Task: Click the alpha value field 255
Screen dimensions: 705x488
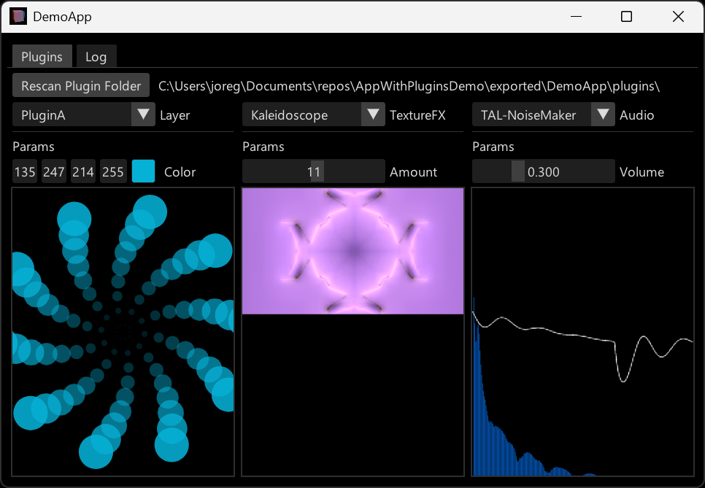Action: [x=112, y=172]
